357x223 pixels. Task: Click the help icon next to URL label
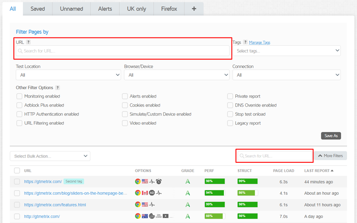click(x=28, y=42)
